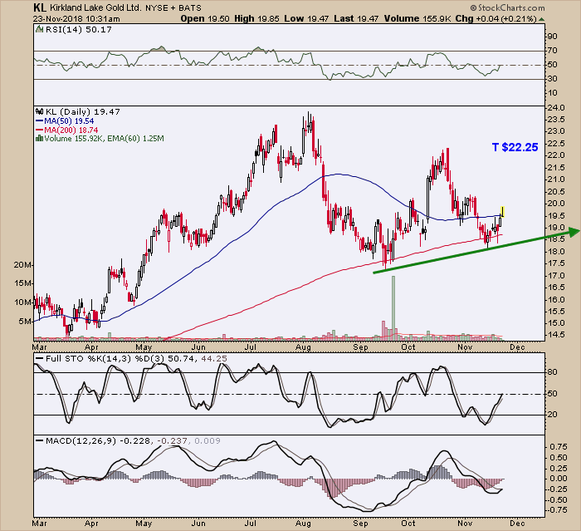Click the 'Low 19.47' value in the header
This screenshot has height=531, width=581.
coord(306,18)
